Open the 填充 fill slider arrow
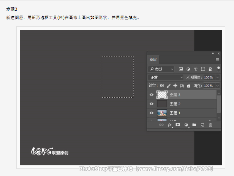 (217, 86)
